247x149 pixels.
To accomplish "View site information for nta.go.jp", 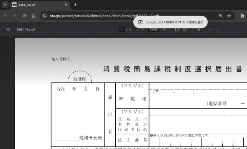I will pyautogui.click(x=44, y=16).
